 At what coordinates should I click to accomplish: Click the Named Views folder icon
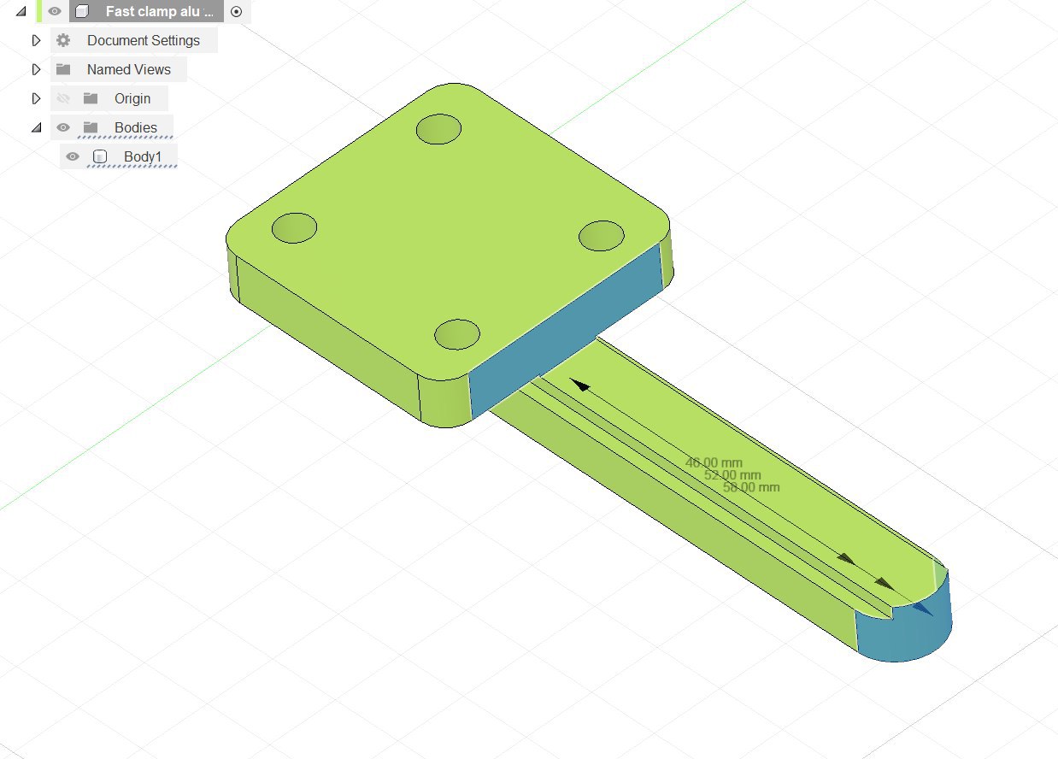coord(63,69)
